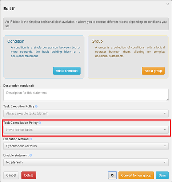
Task: Click the Add a group button
Action: [153, 71]
